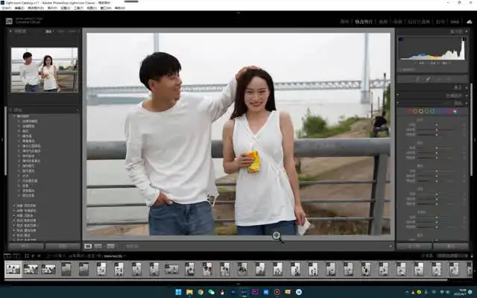Viewport: 477px width, 298px height.
Task: Toggle shadow clipping indicator in histogram
Action: pos(402,39)
